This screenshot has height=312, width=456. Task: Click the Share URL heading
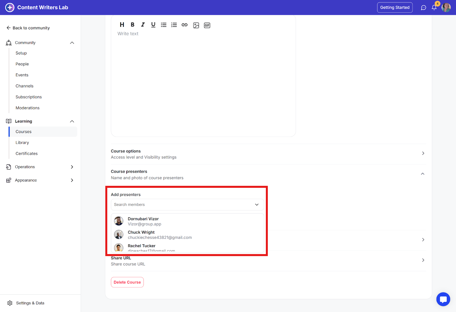click(x=121, y=258)
